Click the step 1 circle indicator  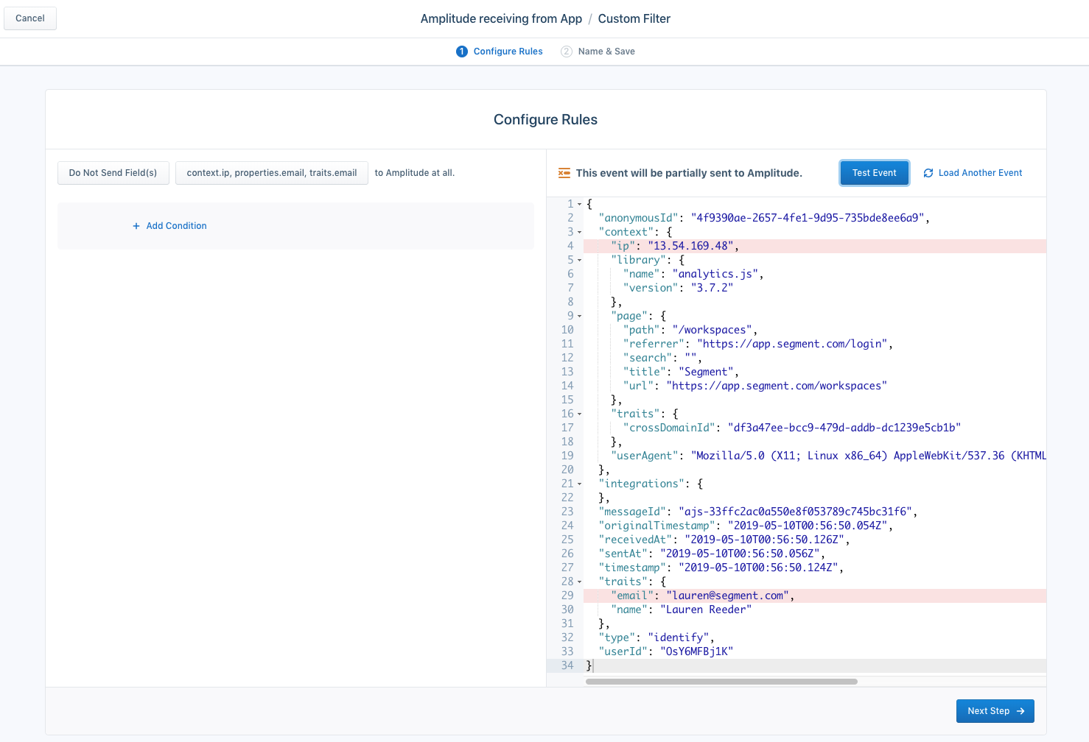pos(462,52)
